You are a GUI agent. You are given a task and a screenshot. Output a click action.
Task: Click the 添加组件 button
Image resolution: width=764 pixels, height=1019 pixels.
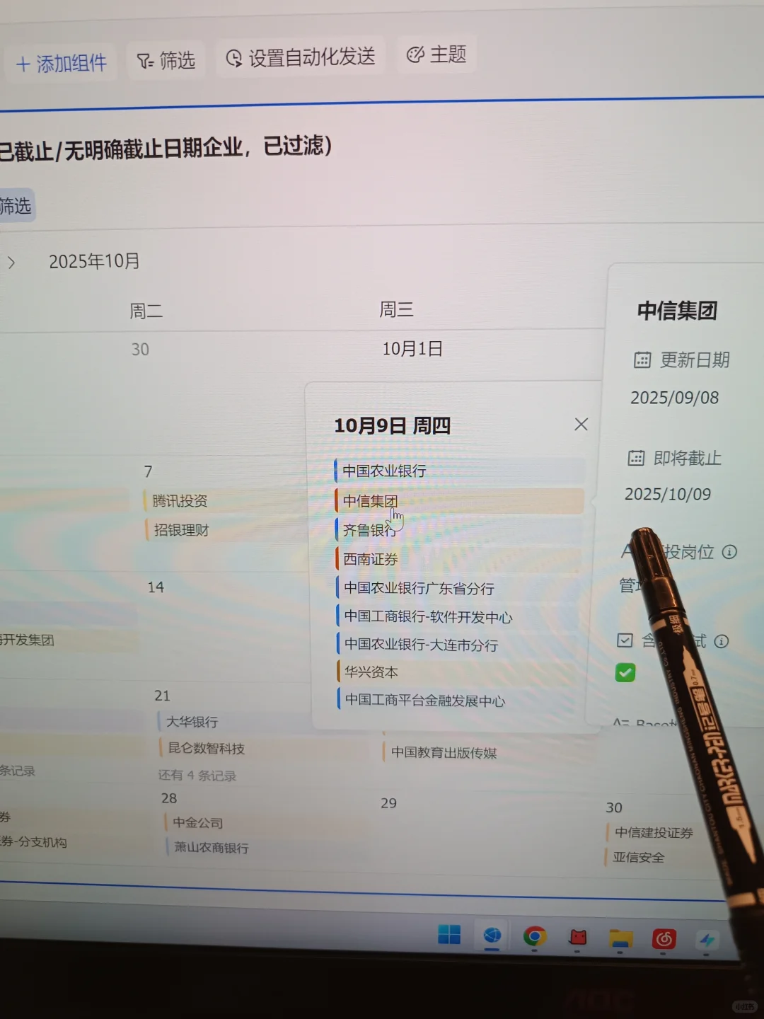61,64
